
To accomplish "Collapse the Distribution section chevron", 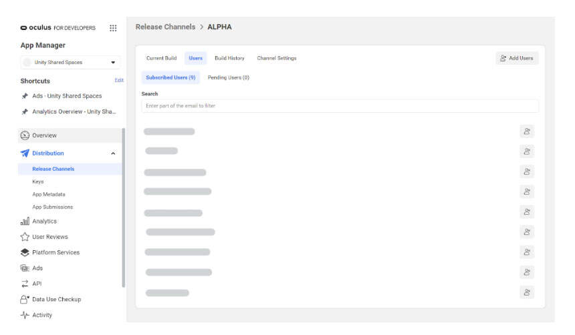I will click(113, 153).
